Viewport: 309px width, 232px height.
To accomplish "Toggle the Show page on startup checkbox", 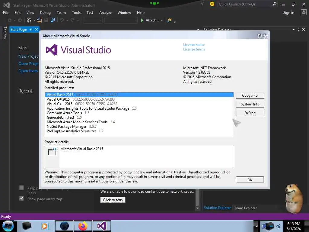I will pyautogui.click(x=21, y=199).
